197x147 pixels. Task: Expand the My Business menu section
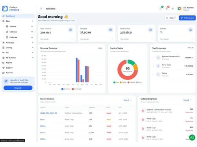coord(32,58)
